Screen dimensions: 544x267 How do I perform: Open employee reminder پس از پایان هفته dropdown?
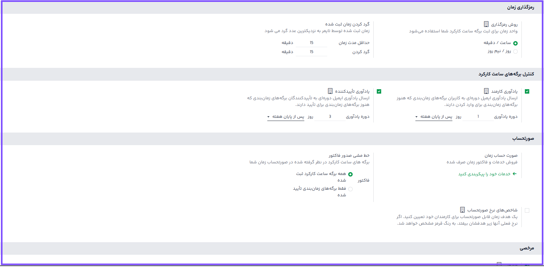434,117
